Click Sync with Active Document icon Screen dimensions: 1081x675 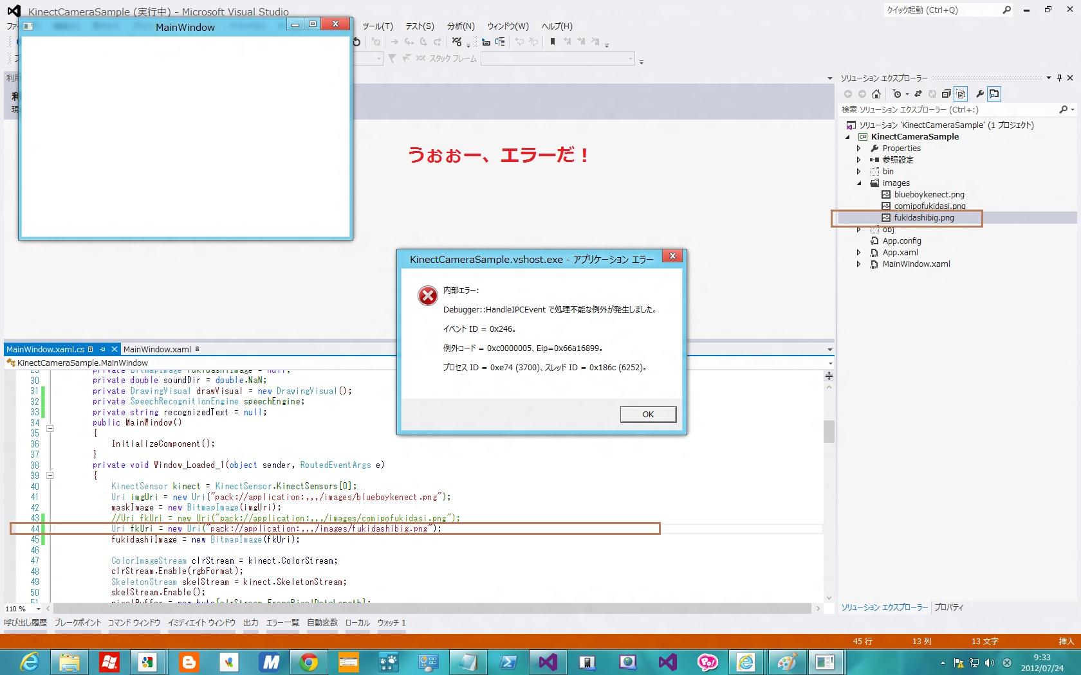[918, 94]
